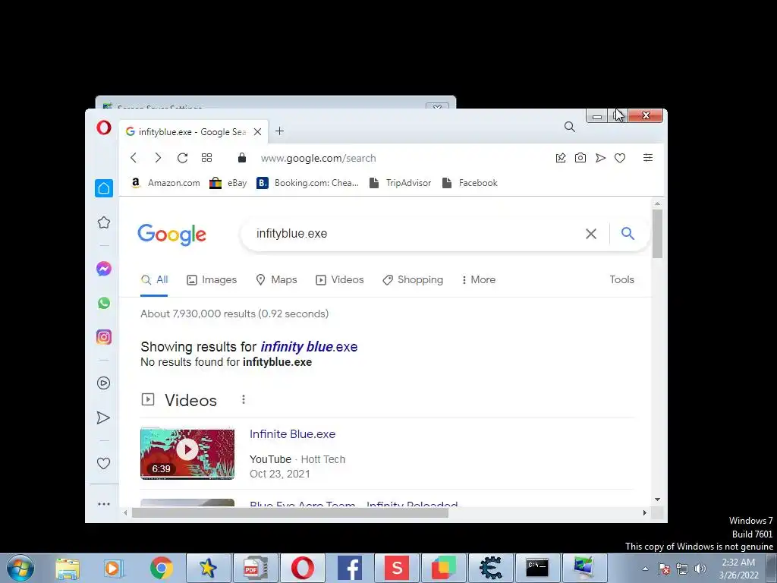Close the Screen Saver Settings window behind
This screenshot has width=777, height=583.
coord(437,106)
